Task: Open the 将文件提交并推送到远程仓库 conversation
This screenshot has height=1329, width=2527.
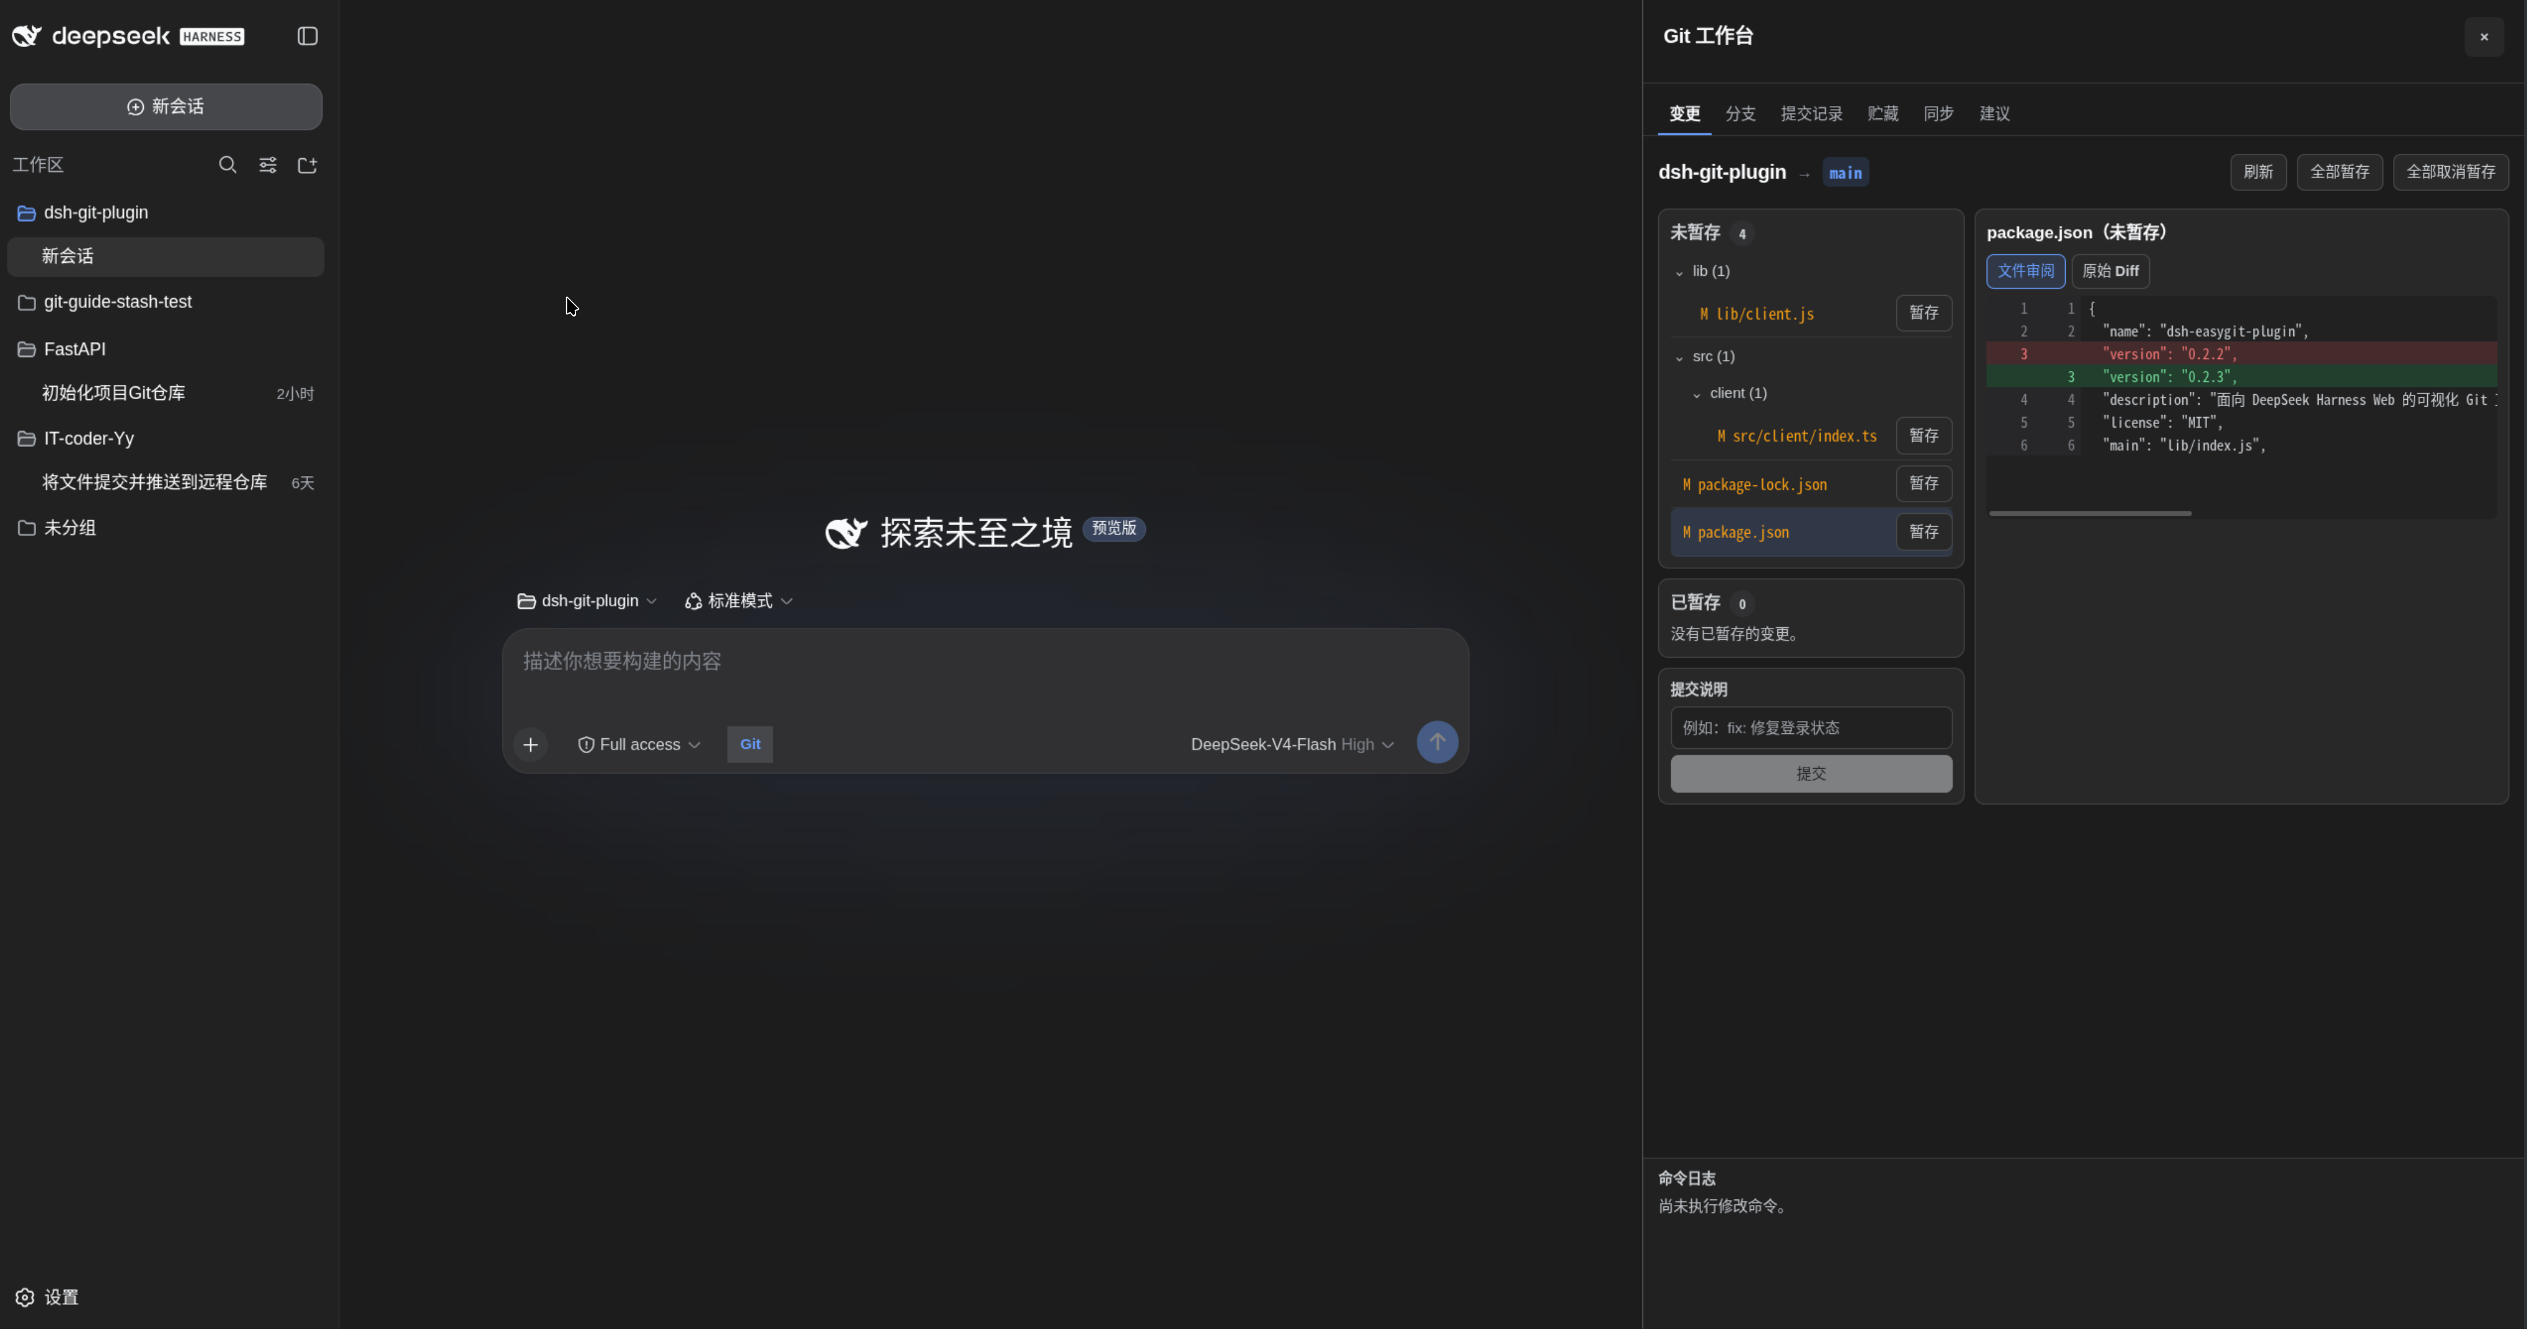Action: [166, 482]
